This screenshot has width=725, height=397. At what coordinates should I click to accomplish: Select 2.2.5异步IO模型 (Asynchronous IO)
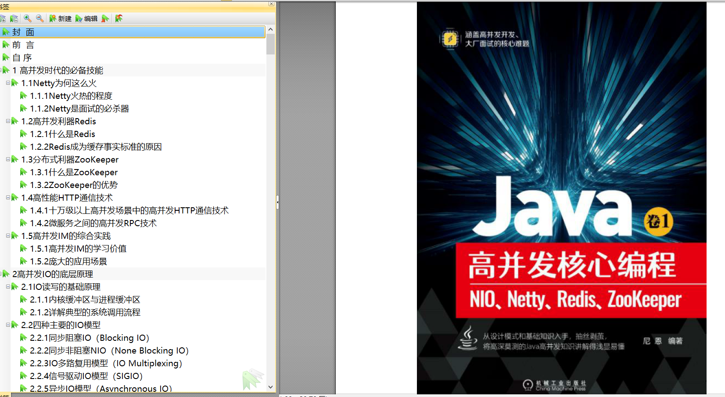(x=101, y=389)
